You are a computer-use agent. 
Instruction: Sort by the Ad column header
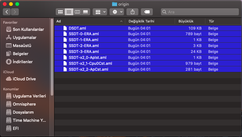pos(88,21)
